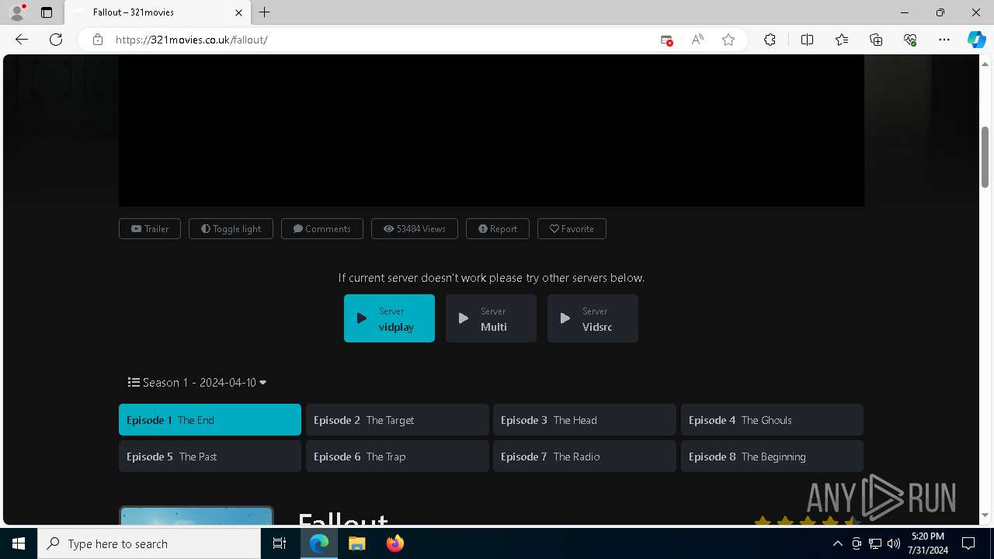994x559 pixels.
Task: View site information lock icon
Action: (x=98, y=40)
